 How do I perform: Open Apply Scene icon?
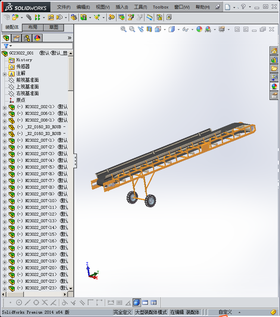pyautogui.click(x=208, y=29)
